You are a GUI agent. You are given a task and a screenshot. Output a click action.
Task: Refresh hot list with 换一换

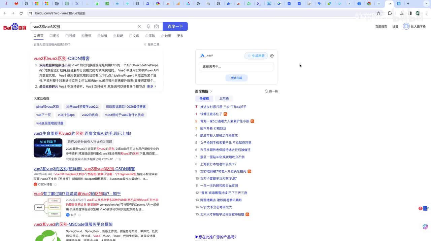point(271,91)
